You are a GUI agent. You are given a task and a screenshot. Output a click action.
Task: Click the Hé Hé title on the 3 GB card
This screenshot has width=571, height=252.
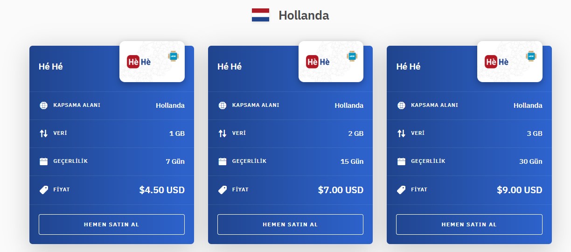(x=408, y=66)
